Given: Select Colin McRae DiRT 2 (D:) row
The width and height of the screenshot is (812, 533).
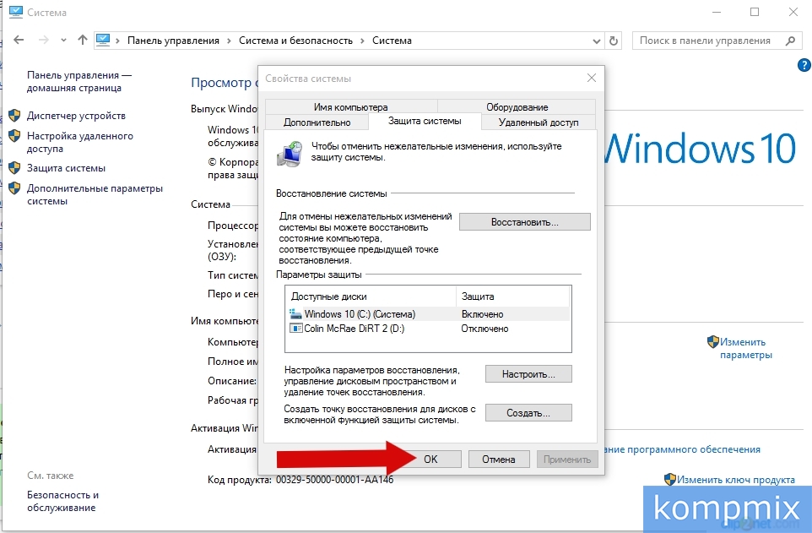Looking at the screenshot, I should tap(428, 329).
